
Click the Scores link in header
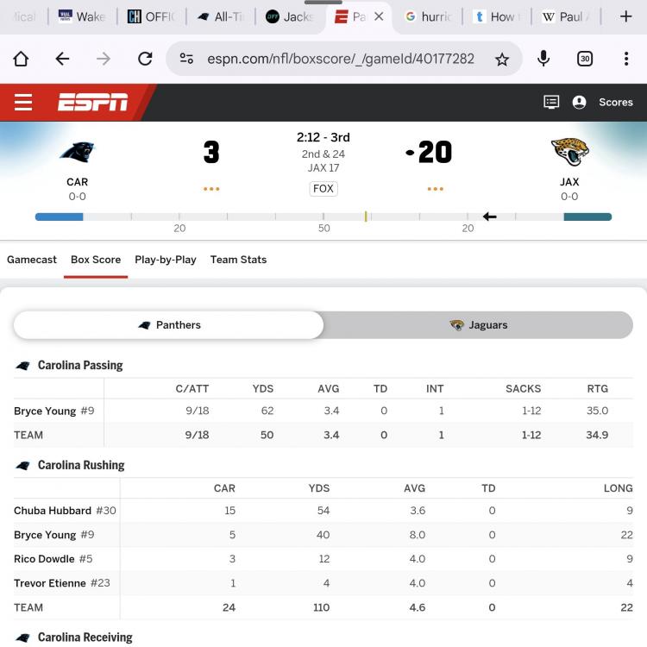click(x=615, y=102)
